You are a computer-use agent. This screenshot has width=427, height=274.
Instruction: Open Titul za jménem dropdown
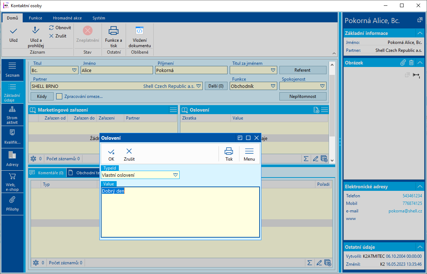(x=273, y=70)
